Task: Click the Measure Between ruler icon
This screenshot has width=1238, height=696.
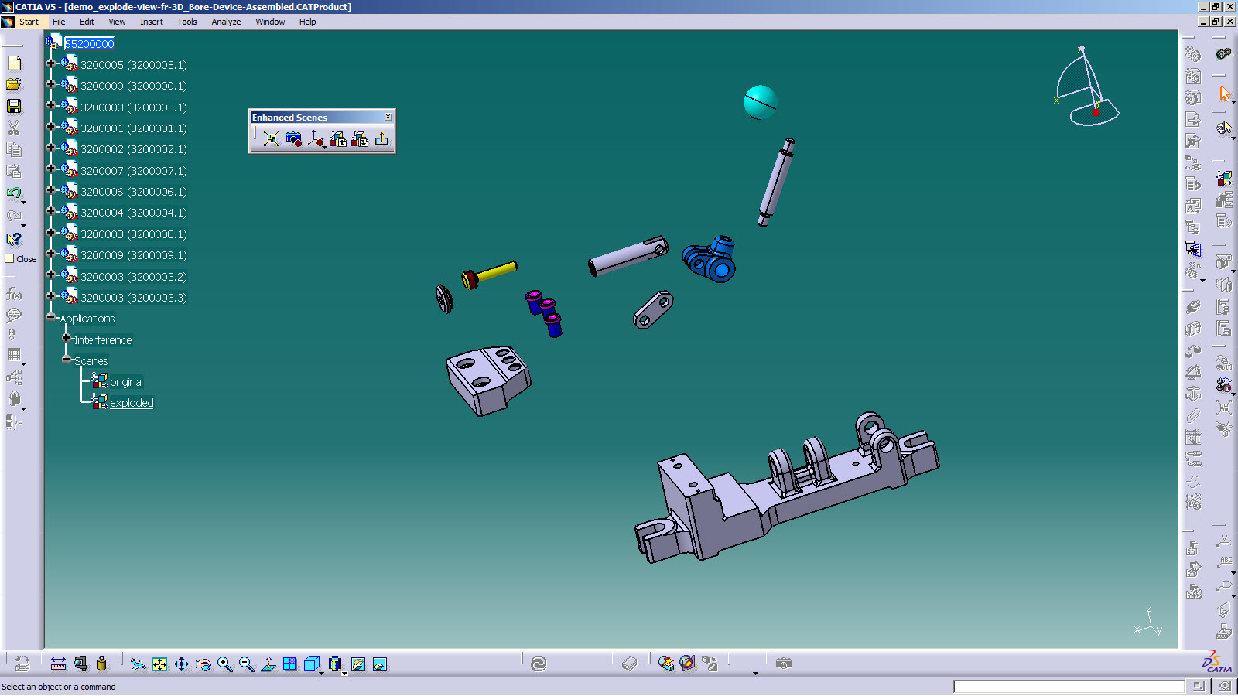Action: click(58, 664)
